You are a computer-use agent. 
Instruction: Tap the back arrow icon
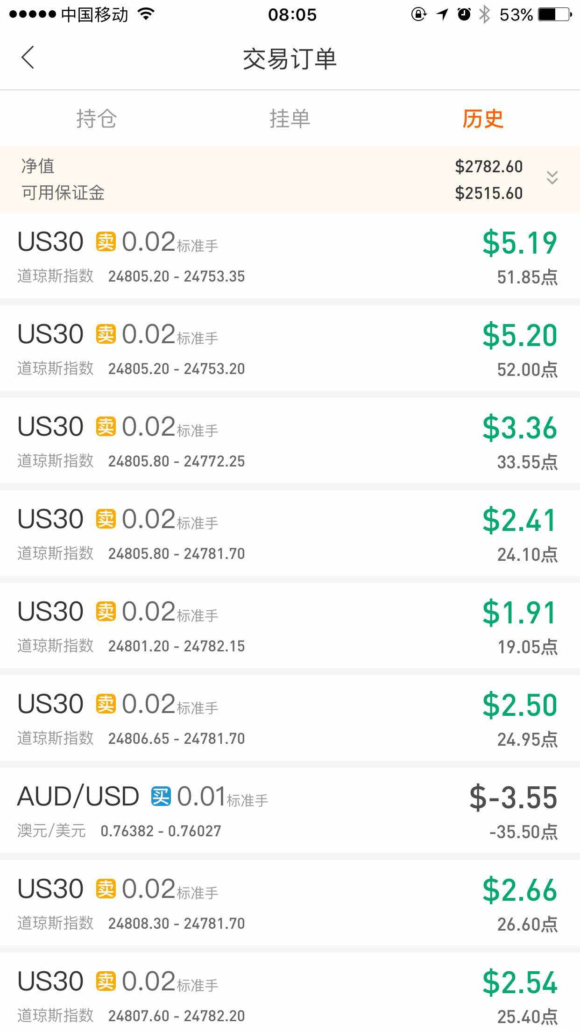(x=28, y=58)
